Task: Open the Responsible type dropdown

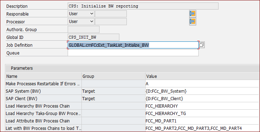Action: point(81,14)
